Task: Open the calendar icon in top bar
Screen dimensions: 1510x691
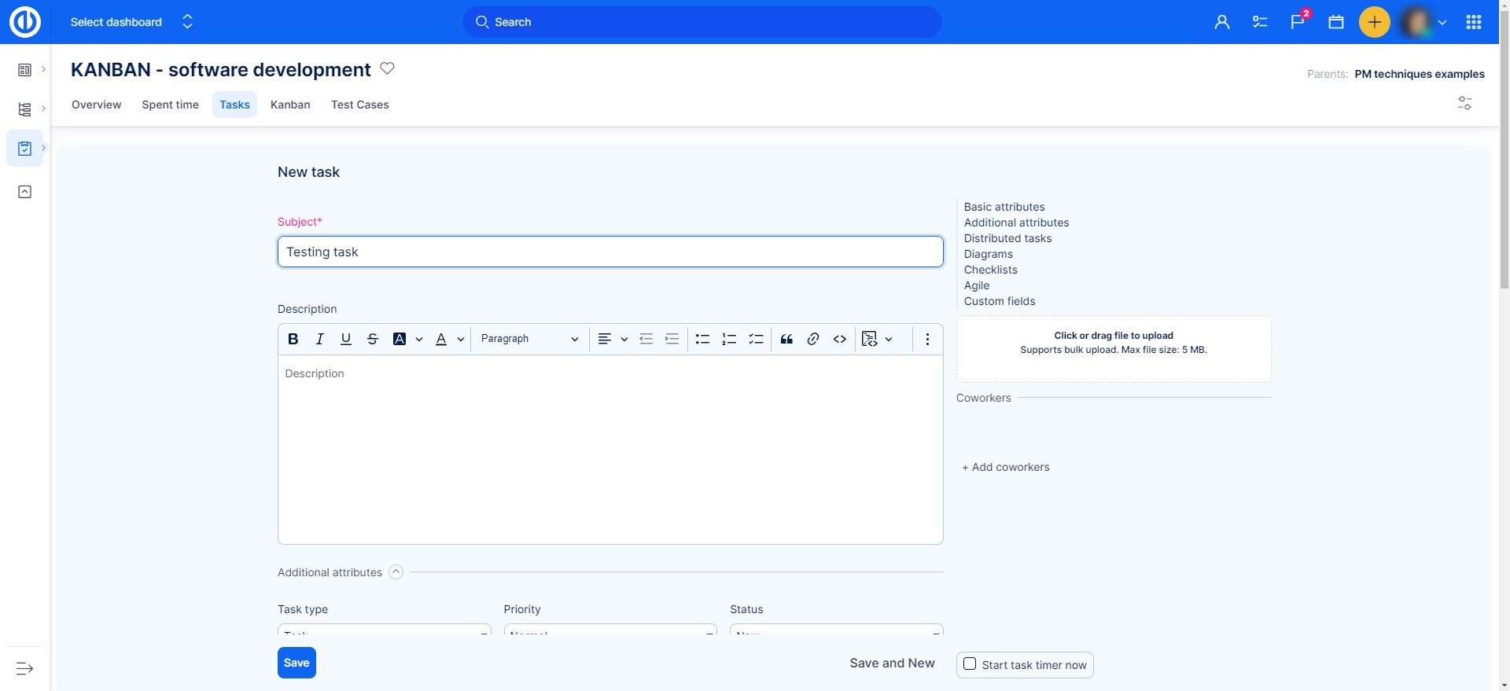Action: (x=1335, y=22)
